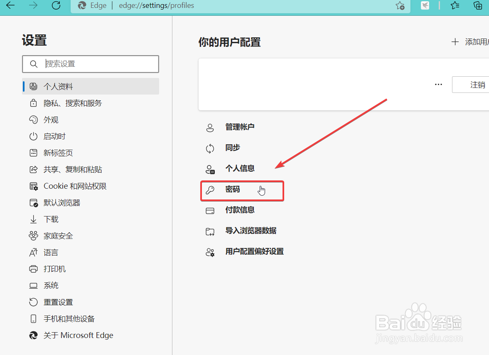This screenshot has height=355, width=489.
Task: Click the 下载 download arrow icon
Action: tap(33, 219)
